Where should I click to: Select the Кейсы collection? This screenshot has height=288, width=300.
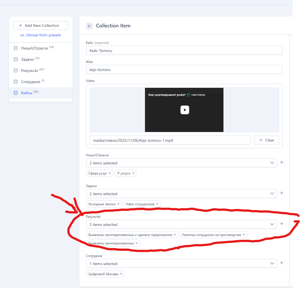coord(41,93)
